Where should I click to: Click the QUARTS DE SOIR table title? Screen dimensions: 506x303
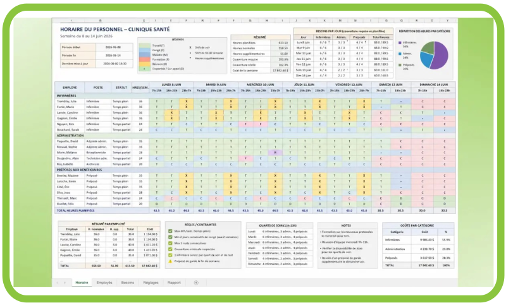278,226
